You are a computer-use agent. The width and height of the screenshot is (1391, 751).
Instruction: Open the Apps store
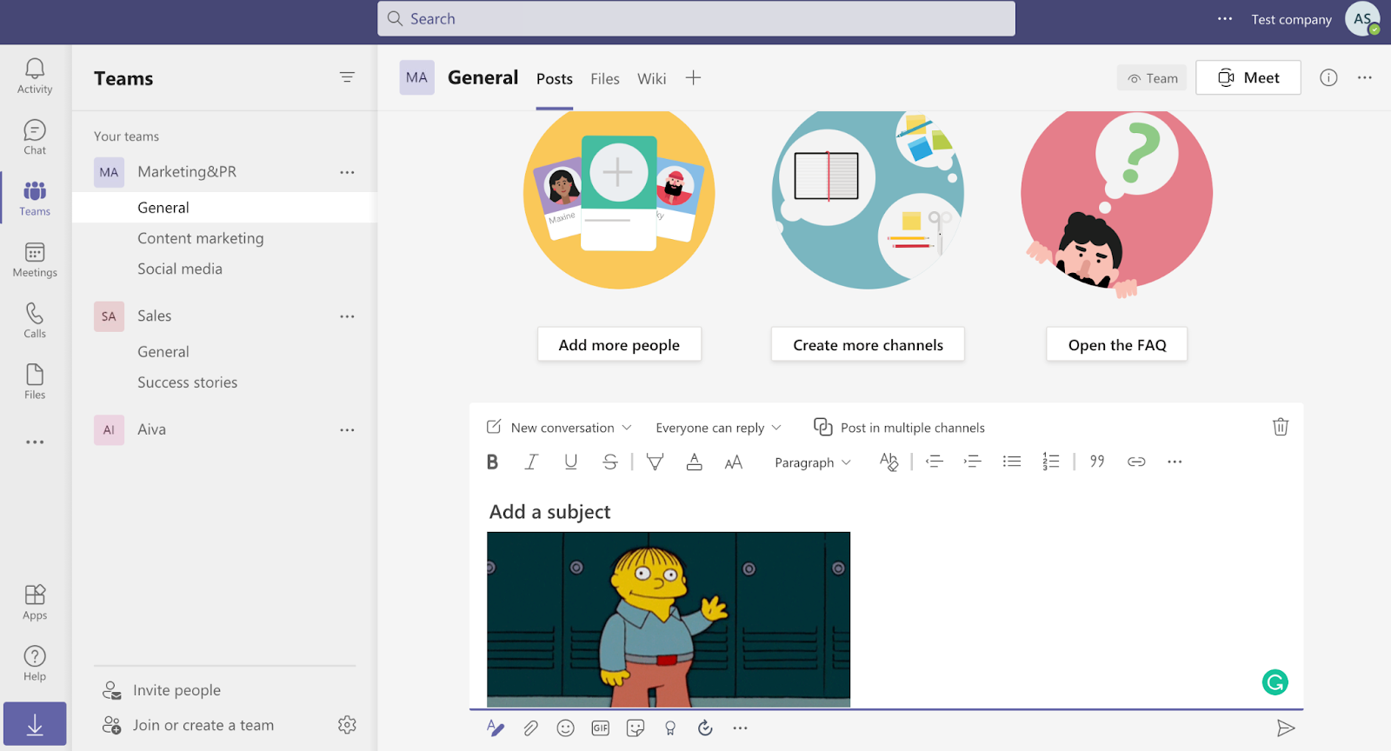tap(35, 602)
